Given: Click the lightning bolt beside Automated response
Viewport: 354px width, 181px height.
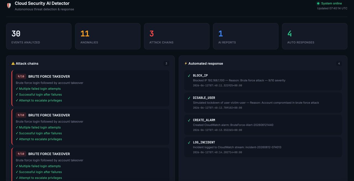Looking at the screenshot, I should click(186, 64).
